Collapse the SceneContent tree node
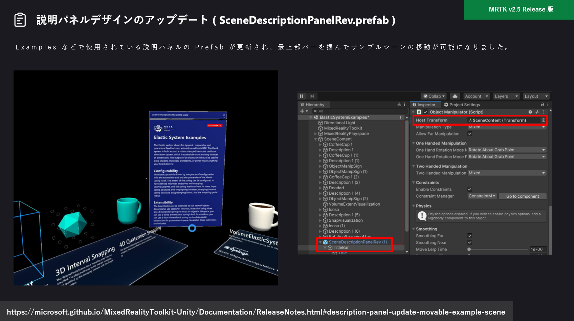 point(316,139)
